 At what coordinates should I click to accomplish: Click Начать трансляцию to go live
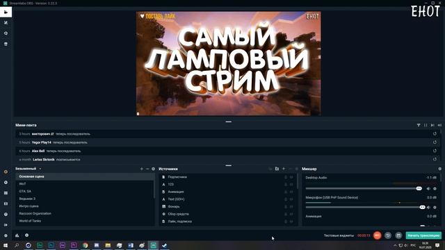[423, 235]
